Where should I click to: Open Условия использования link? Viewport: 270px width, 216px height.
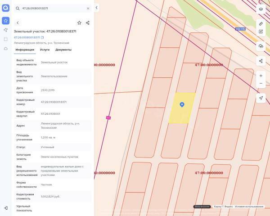click(x=249, y=207)
